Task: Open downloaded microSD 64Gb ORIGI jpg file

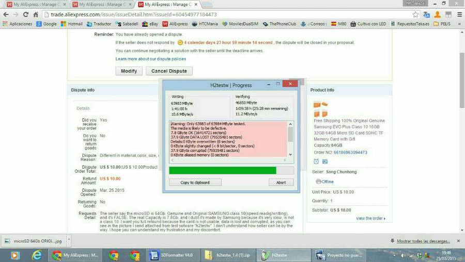Action: point(34,241)
